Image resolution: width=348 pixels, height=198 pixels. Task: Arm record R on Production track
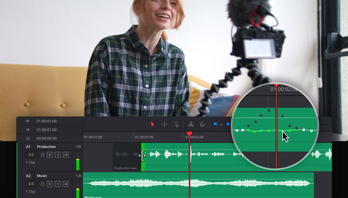(x=50, y=155)
